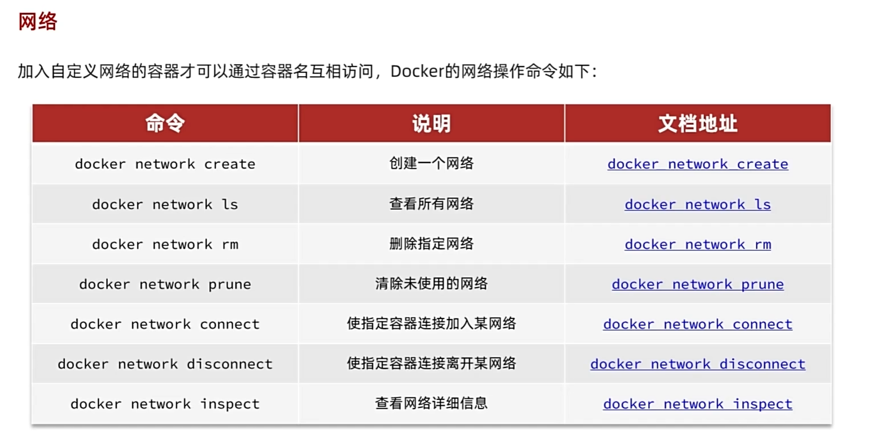Click the docker network prune command cell
This screenshot has width=871, height=437.
click(165, 284)
